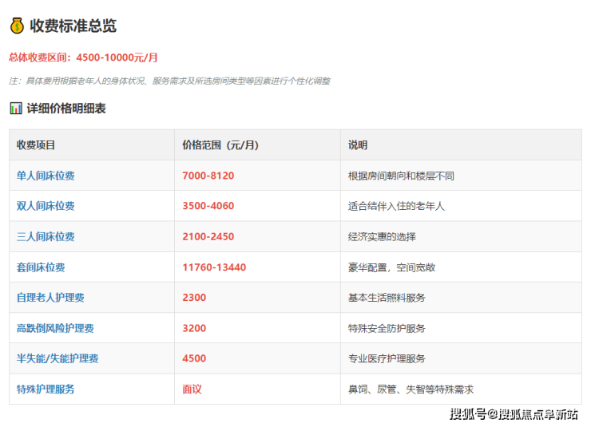The image size is (591, 427).
Task: Choose the 半失能/失能护理费 item
Action: click(58, 358)
